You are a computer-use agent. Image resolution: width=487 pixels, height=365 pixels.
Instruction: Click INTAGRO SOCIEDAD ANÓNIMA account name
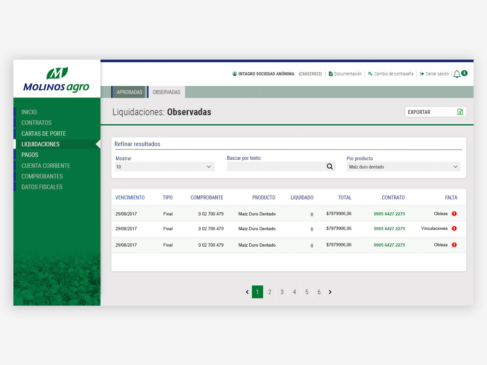click(266, 74)
